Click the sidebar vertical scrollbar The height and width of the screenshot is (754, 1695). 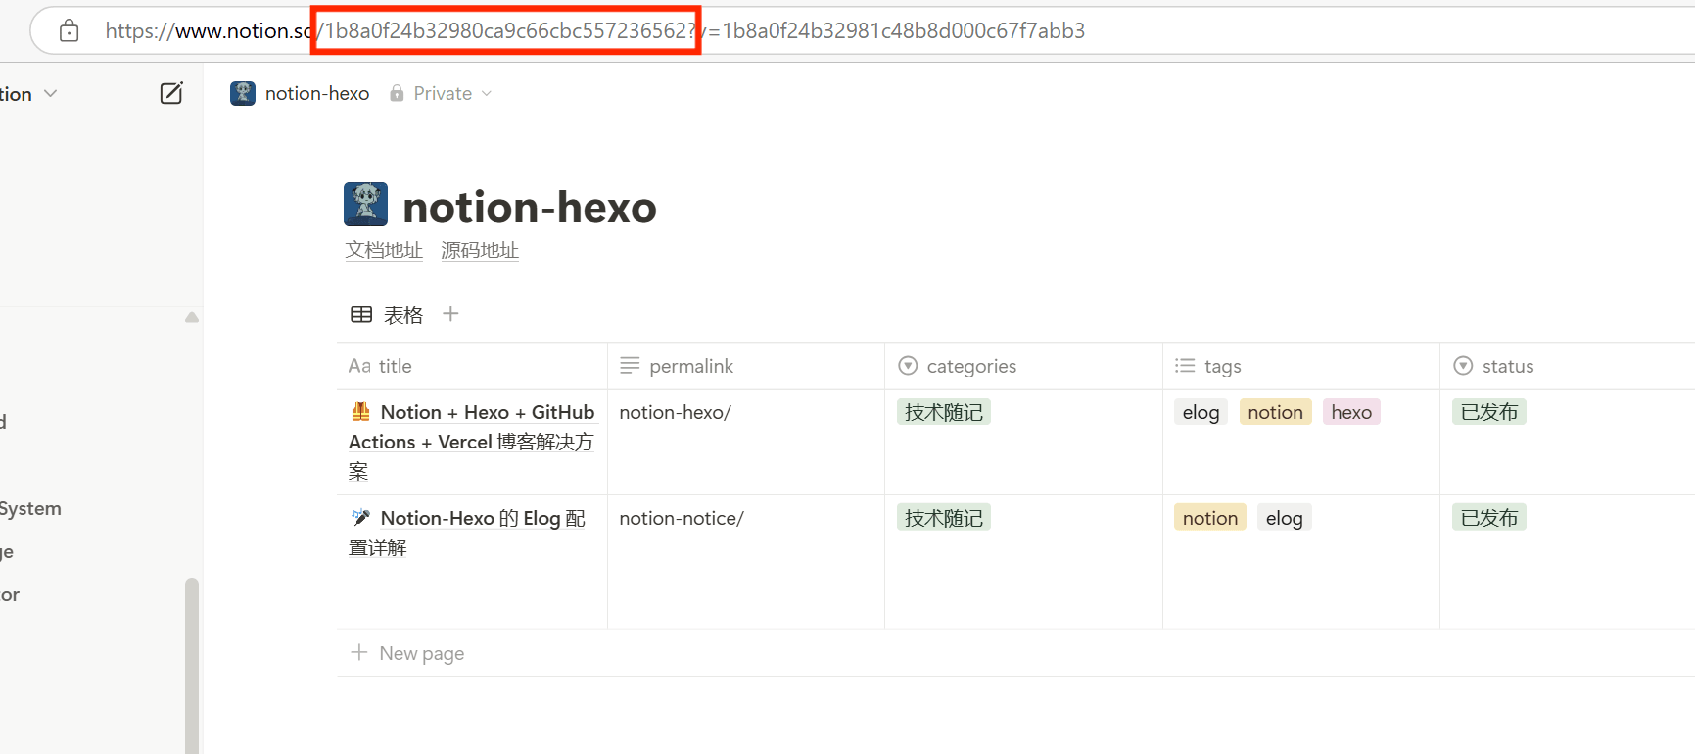(192, 666)
